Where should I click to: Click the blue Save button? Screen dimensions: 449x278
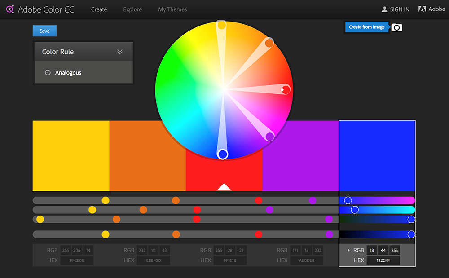[44, 31]
